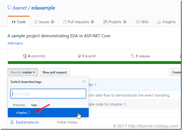Open the Wiki tab

click(142, 22)
